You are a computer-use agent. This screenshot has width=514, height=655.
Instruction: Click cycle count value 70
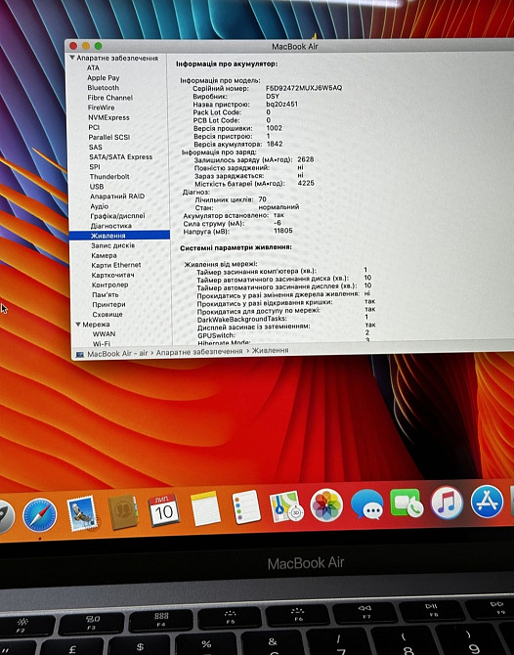262,199
